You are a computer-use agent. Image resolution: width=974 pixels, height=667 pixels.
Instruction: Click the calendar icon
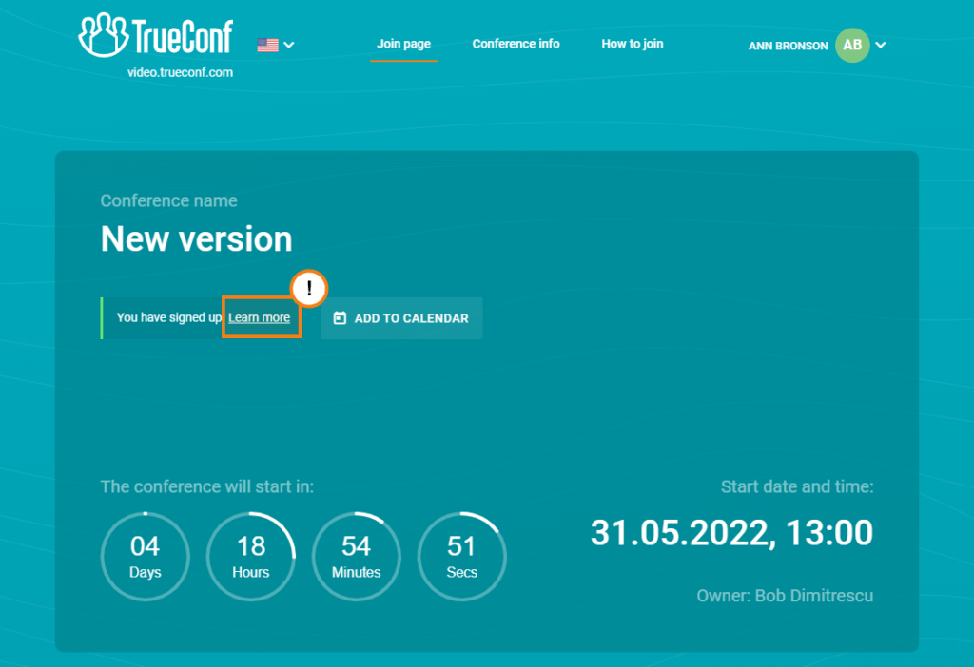click(x=340, y=318)
